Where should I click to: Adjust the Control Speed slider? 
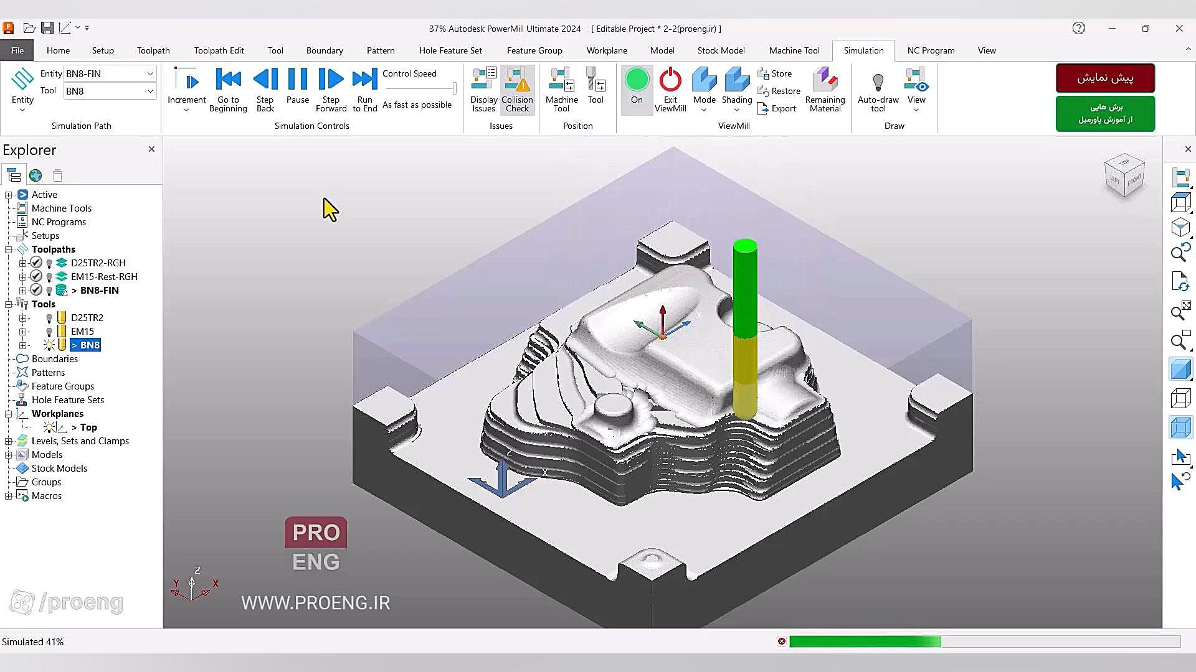(x=455, y=88)
